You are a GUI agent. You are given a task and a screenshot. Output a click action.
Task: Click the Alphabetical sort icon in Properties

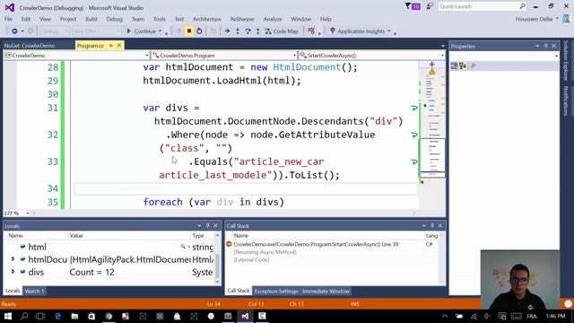tap(463, 65)
